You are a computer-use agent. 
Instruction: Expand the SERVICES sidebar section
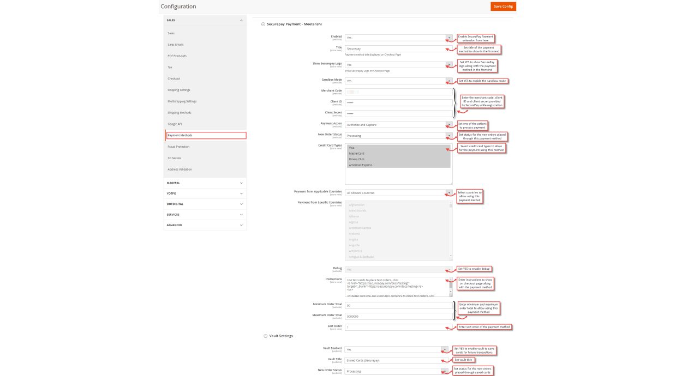coord(205,214)
